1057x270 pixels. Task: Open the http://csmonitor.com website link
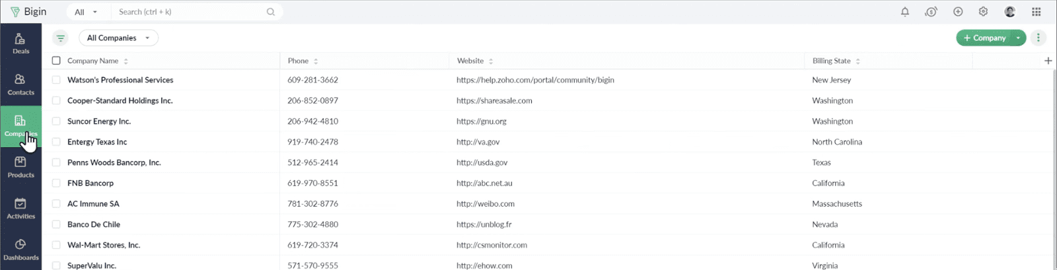point(492,245)
